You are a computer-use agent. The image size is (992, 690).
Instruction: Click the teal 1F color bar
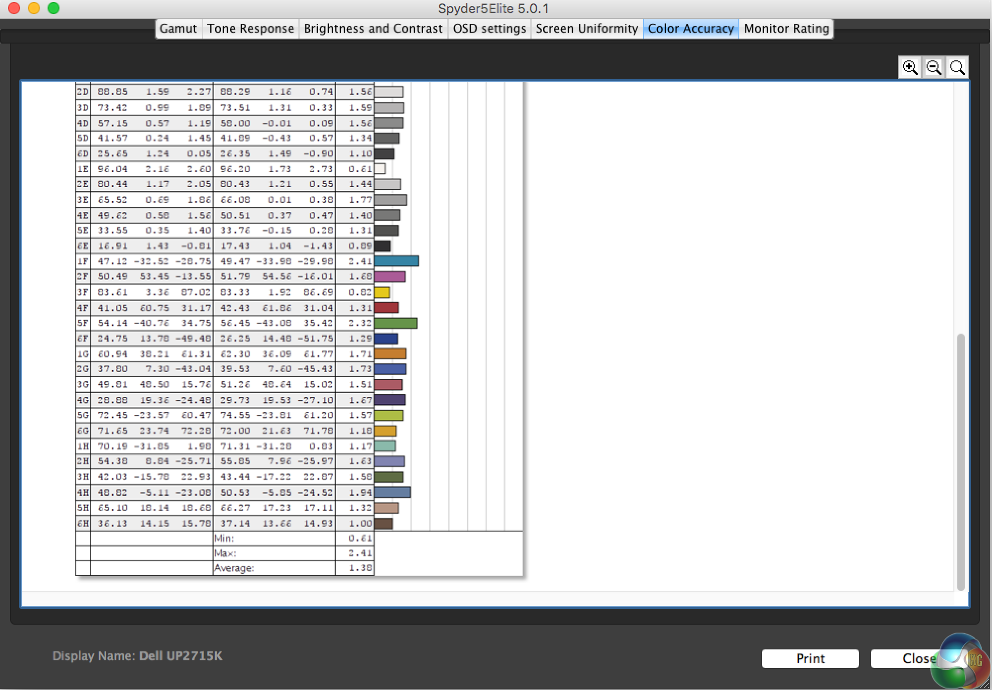point(396,261)
